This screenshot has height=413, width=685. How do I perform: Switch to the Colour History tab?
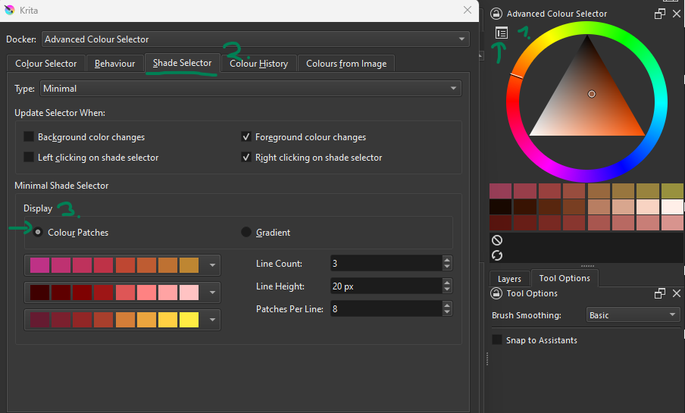pyautogui.click(x=258, y=64)
